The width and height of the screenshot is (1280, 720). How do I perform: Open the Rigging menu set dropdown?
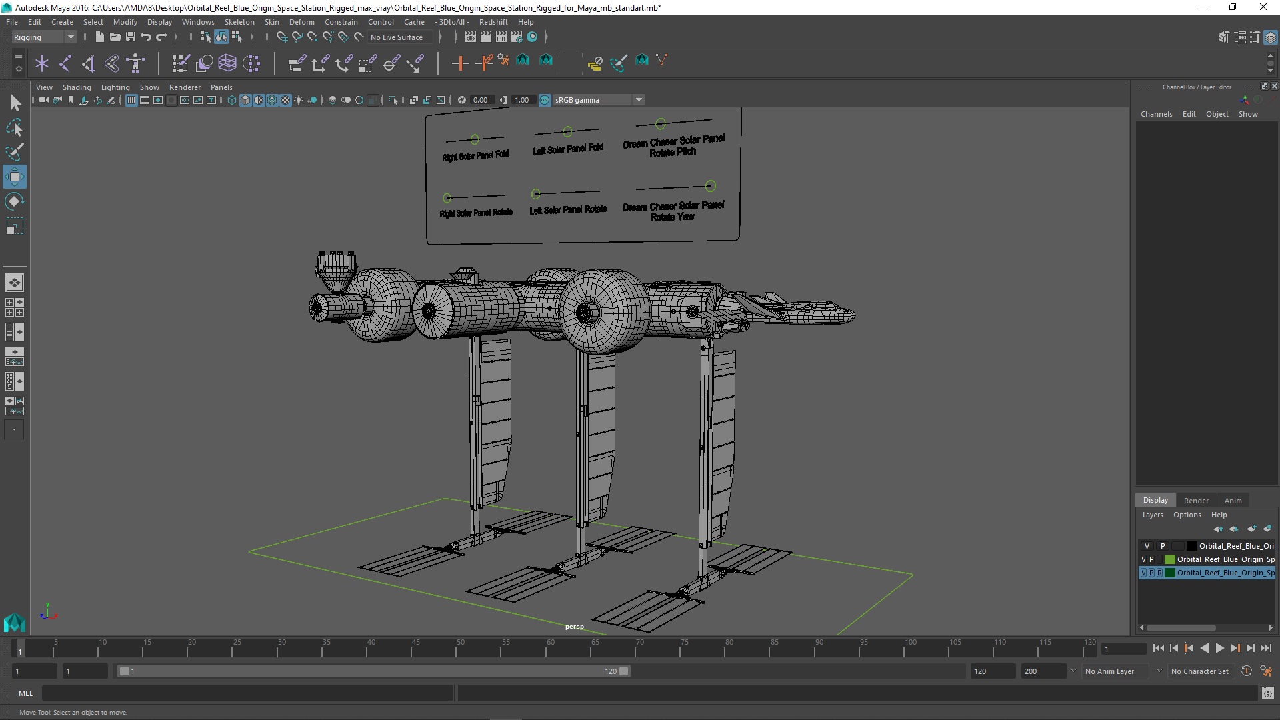coord(44,37)
